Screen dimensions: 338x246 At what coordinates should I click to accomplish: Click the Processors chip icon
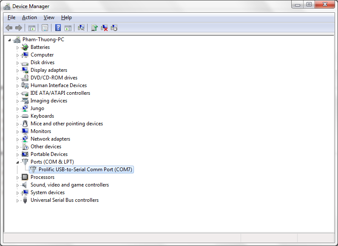pos(25,177)
